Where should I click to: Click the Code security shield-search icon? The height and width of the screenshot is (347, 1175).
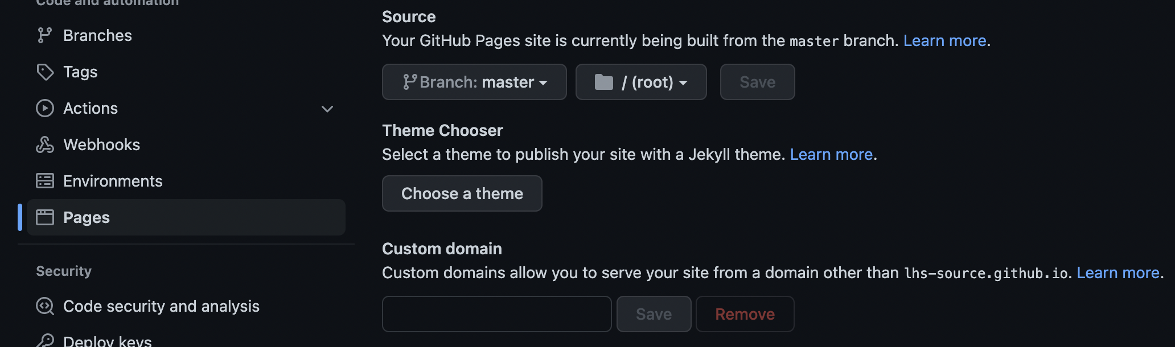point(45,306)
